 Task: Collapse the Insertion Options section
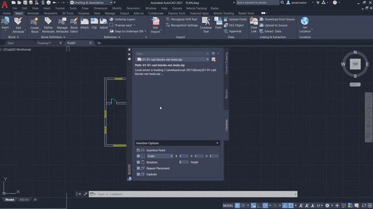point(217,143)
